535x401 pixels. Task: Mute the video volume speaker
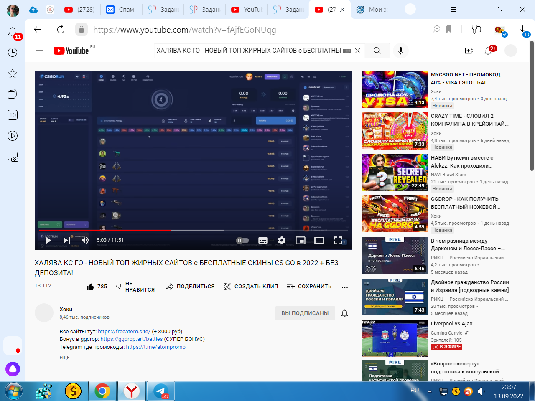(85, 240)
